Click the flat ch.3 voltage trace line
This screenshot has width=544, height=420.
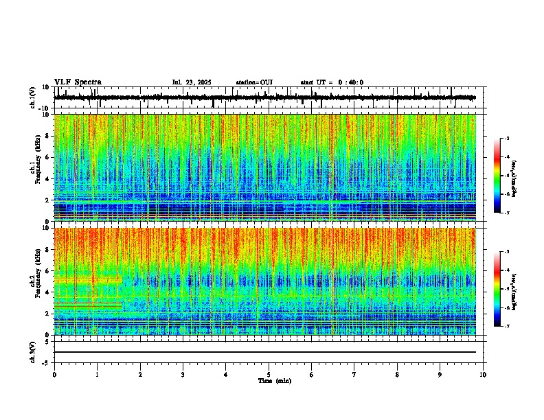coord(265,352)
